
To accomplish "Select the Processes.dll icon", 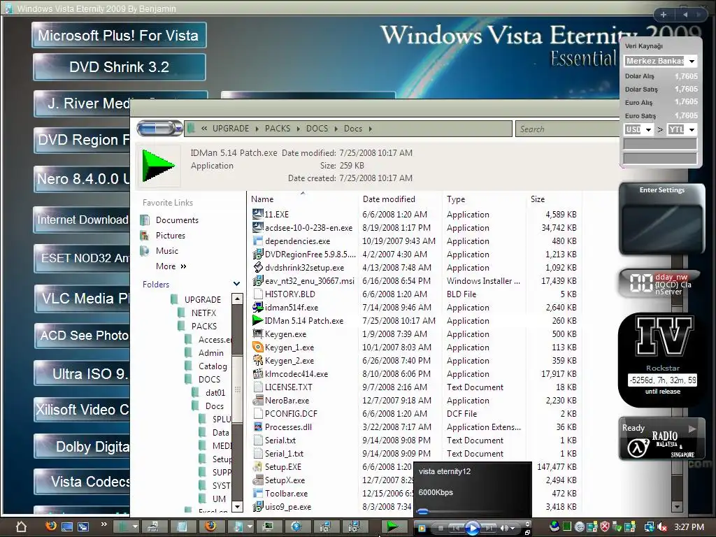I will pyautogui.click(x=257, y=427).
